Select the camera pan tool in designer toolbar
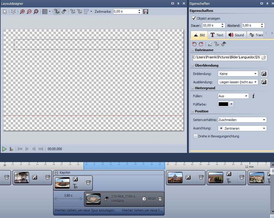Image resolution: width=274 pixels, height=218 pixels. click(64, 12)
